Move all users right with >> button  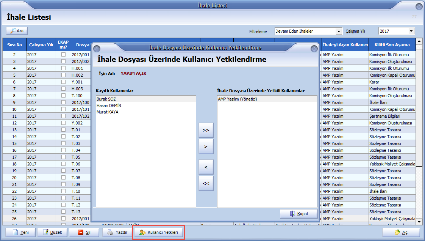[x=206, y=130]
